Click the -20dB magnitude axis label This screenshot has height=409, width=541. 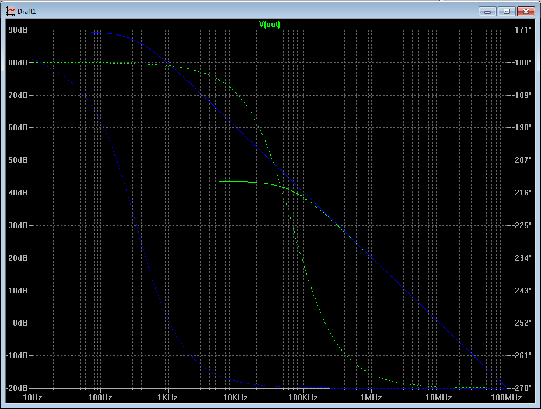tap(17, 388)
